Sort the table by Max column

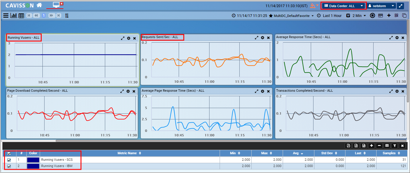click(x=267, y=153)
